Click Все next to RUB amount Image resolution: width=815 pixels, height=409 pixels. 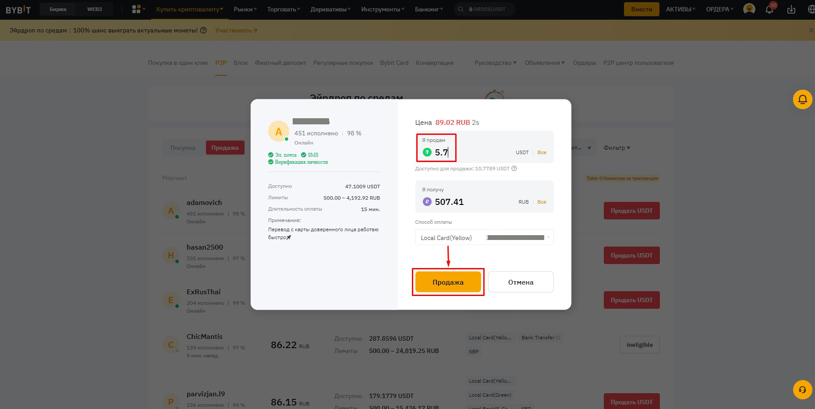point(542,202)
